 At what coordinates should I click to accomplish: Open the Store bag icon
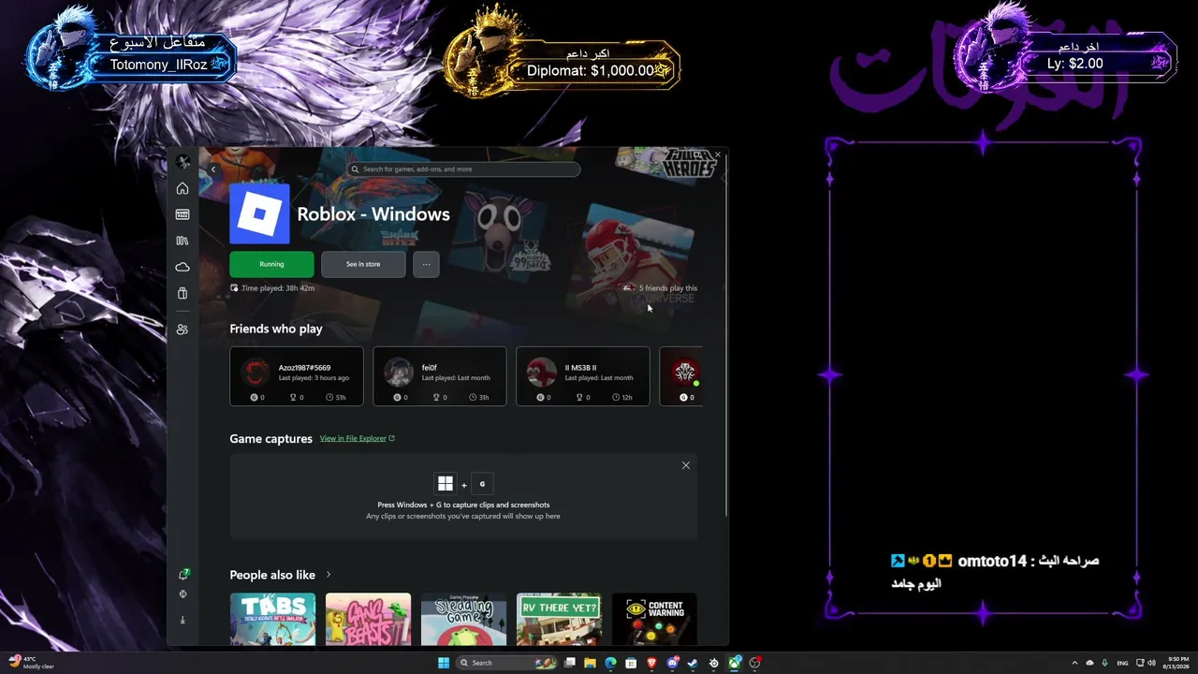pyautogui.click(x=183, y=293)
